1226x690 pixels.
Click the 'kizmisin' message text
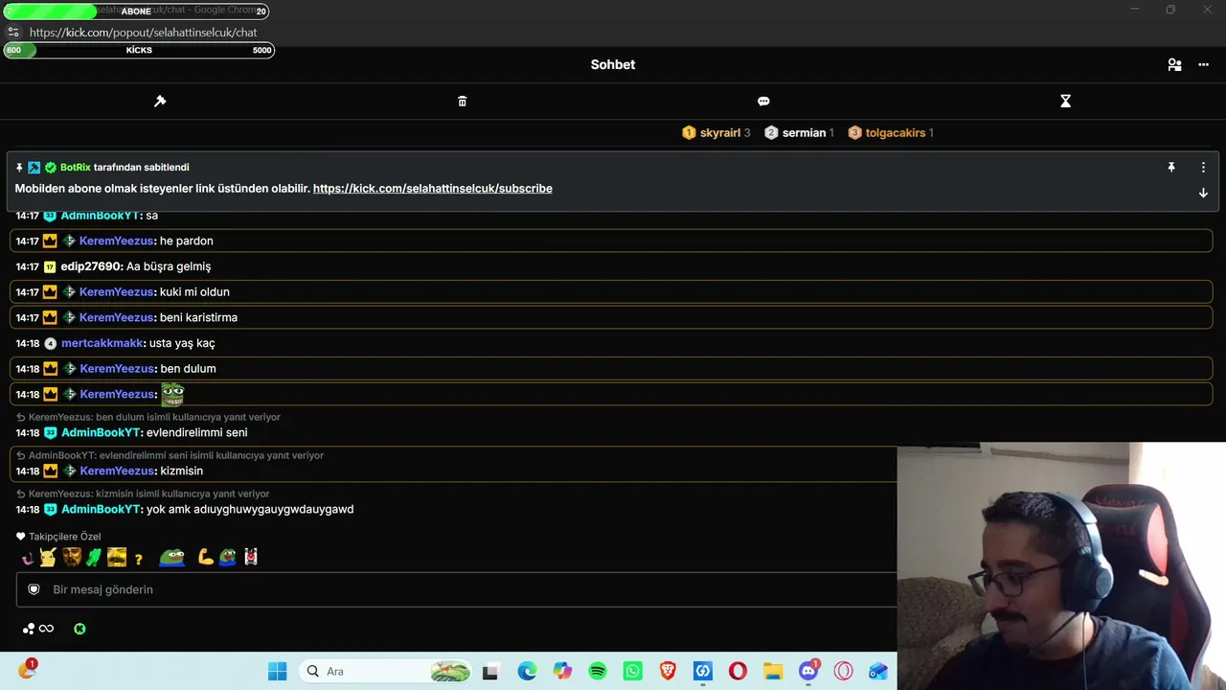click(181, 471)
